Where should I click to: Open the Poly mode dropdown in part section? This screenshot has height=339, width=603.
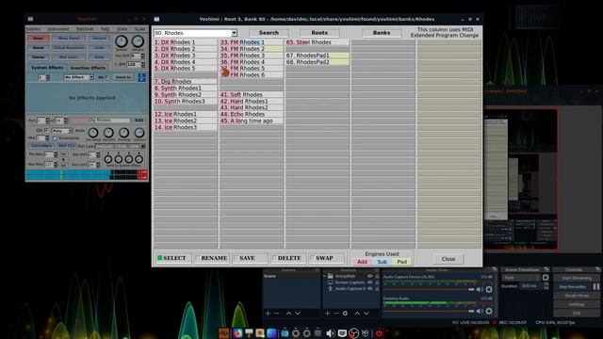[62, 131]
